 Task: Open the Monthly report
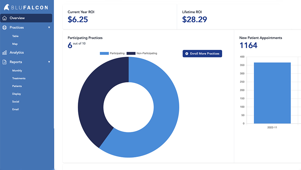(17, 71)
